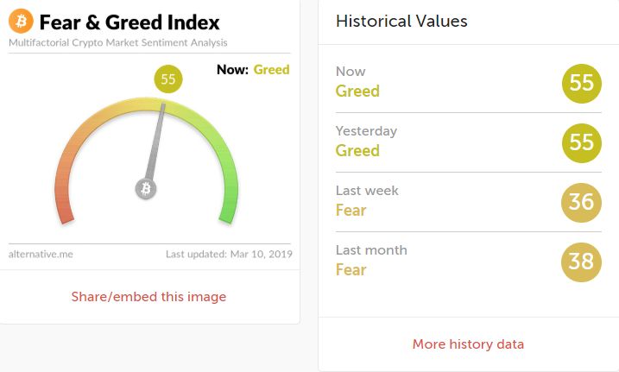Click the Last week 36 circle
This screenshot has width=619, height=372.
tap(582, 202)
